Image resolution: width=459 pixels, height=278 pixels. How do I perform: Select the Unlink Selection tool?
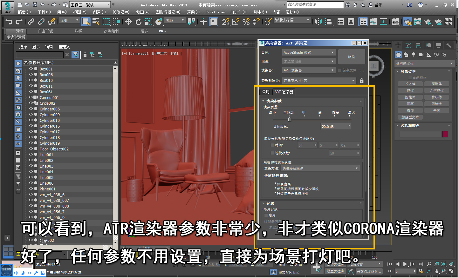[x=41, y=22]
